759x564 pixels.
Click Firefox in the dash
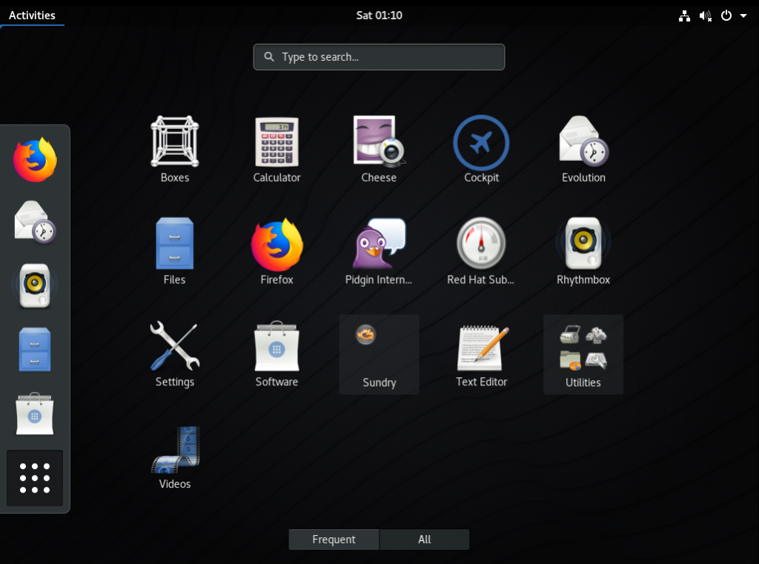click(x=35, y=160)
